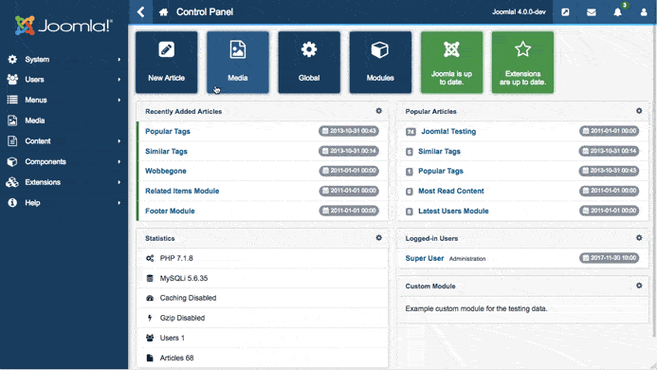This screenshot has width=657, height=370.
Task: Click the System gear icon in sidebar
Action: pos(12,59)
